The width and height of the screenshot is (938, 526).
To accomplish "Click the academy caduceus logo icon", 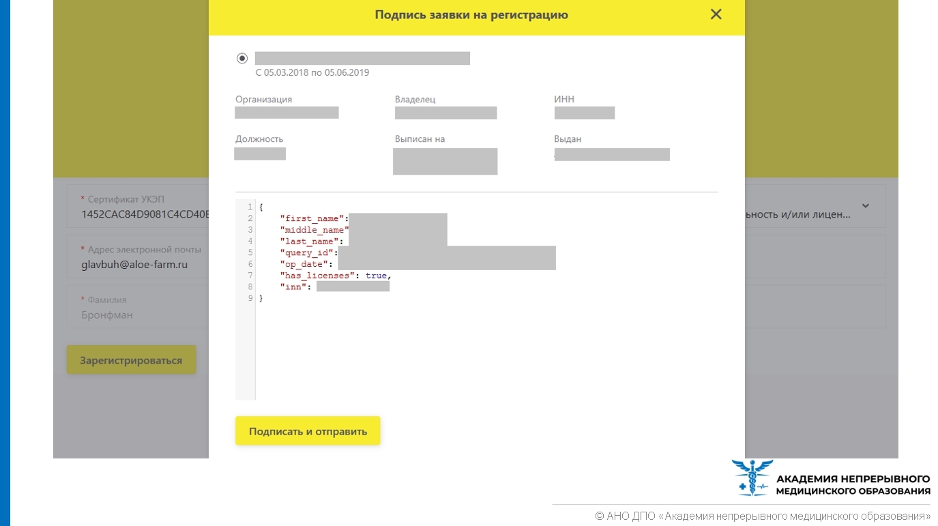I will (752, 477).
